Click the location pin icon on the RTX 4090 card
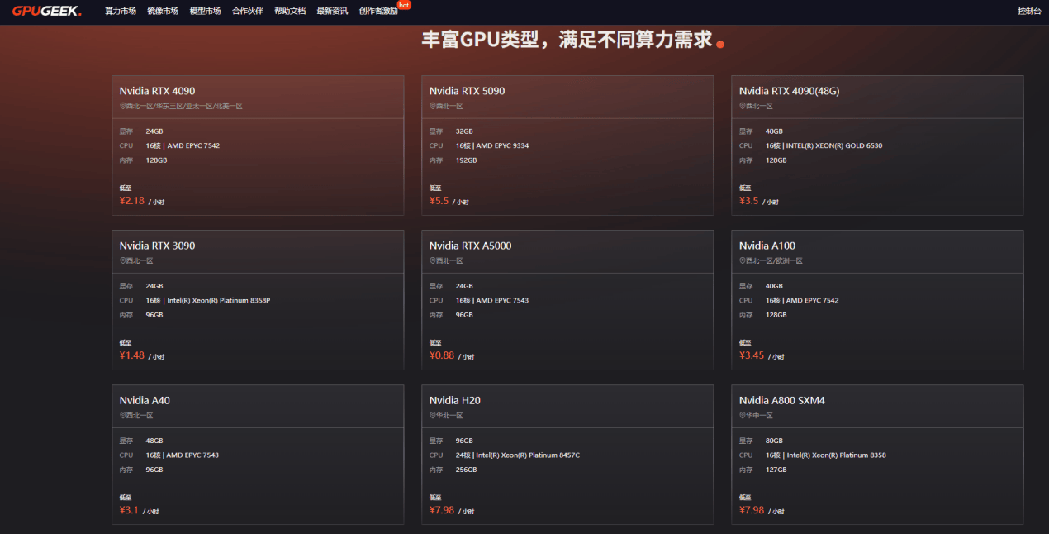Screen dimensions: 1049x534 (122, 106)
